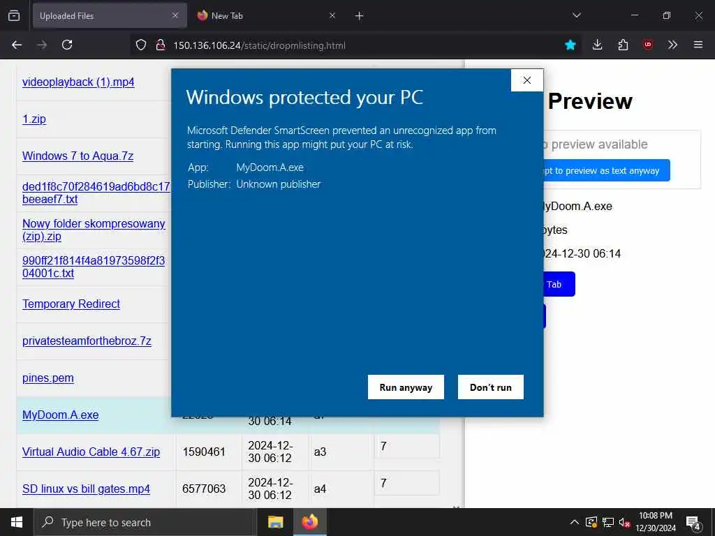Close the Uploaded Files tab
Screen dimensions: 715x536
point(175,15)
